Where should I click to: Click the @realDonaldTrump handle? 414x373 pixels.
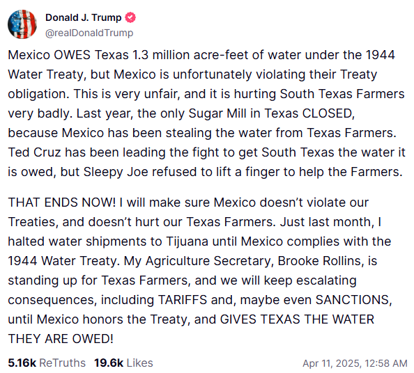89,33
